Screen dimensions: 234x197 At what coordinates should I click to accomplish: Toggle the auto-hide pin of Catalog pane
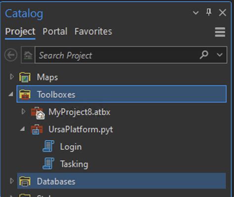(x=209, y=12)
